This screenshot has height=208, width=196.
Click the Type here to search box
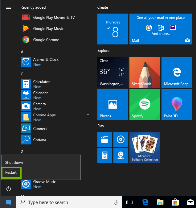click(69, 202)
